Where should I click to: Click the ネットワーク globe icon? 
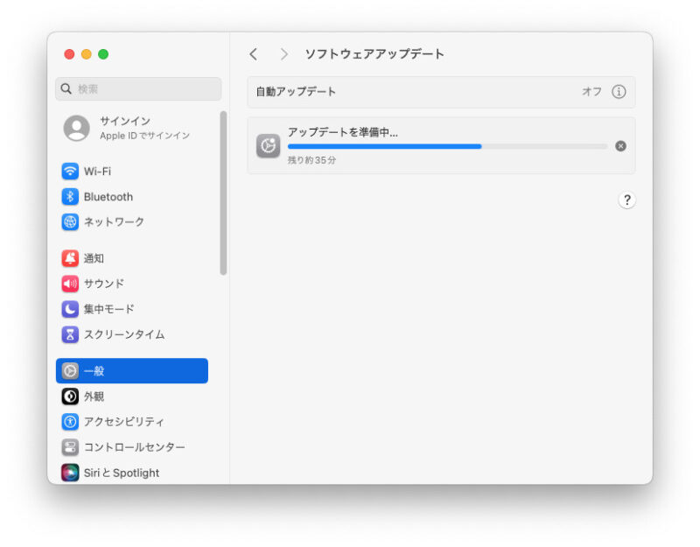coord(70,221)
